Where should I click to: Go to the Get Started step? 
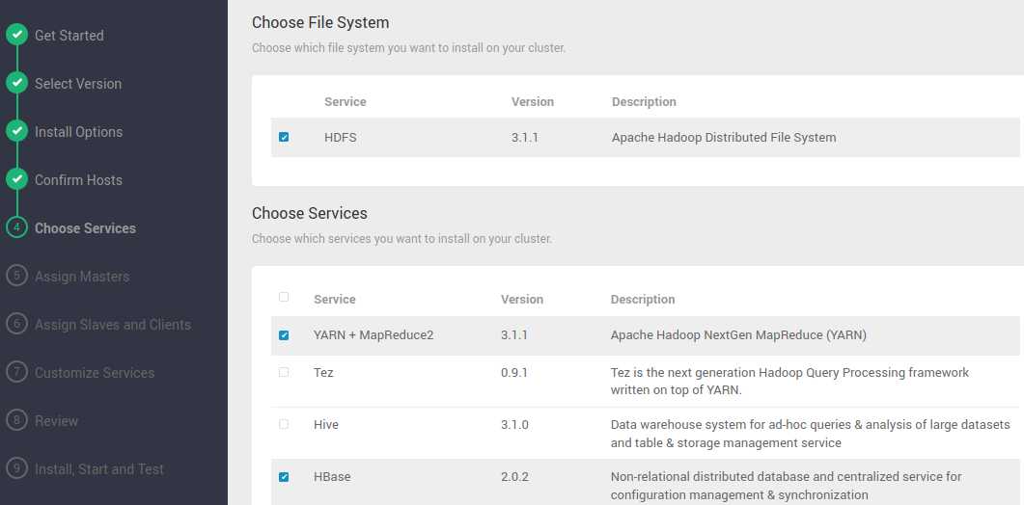(69, 36)
